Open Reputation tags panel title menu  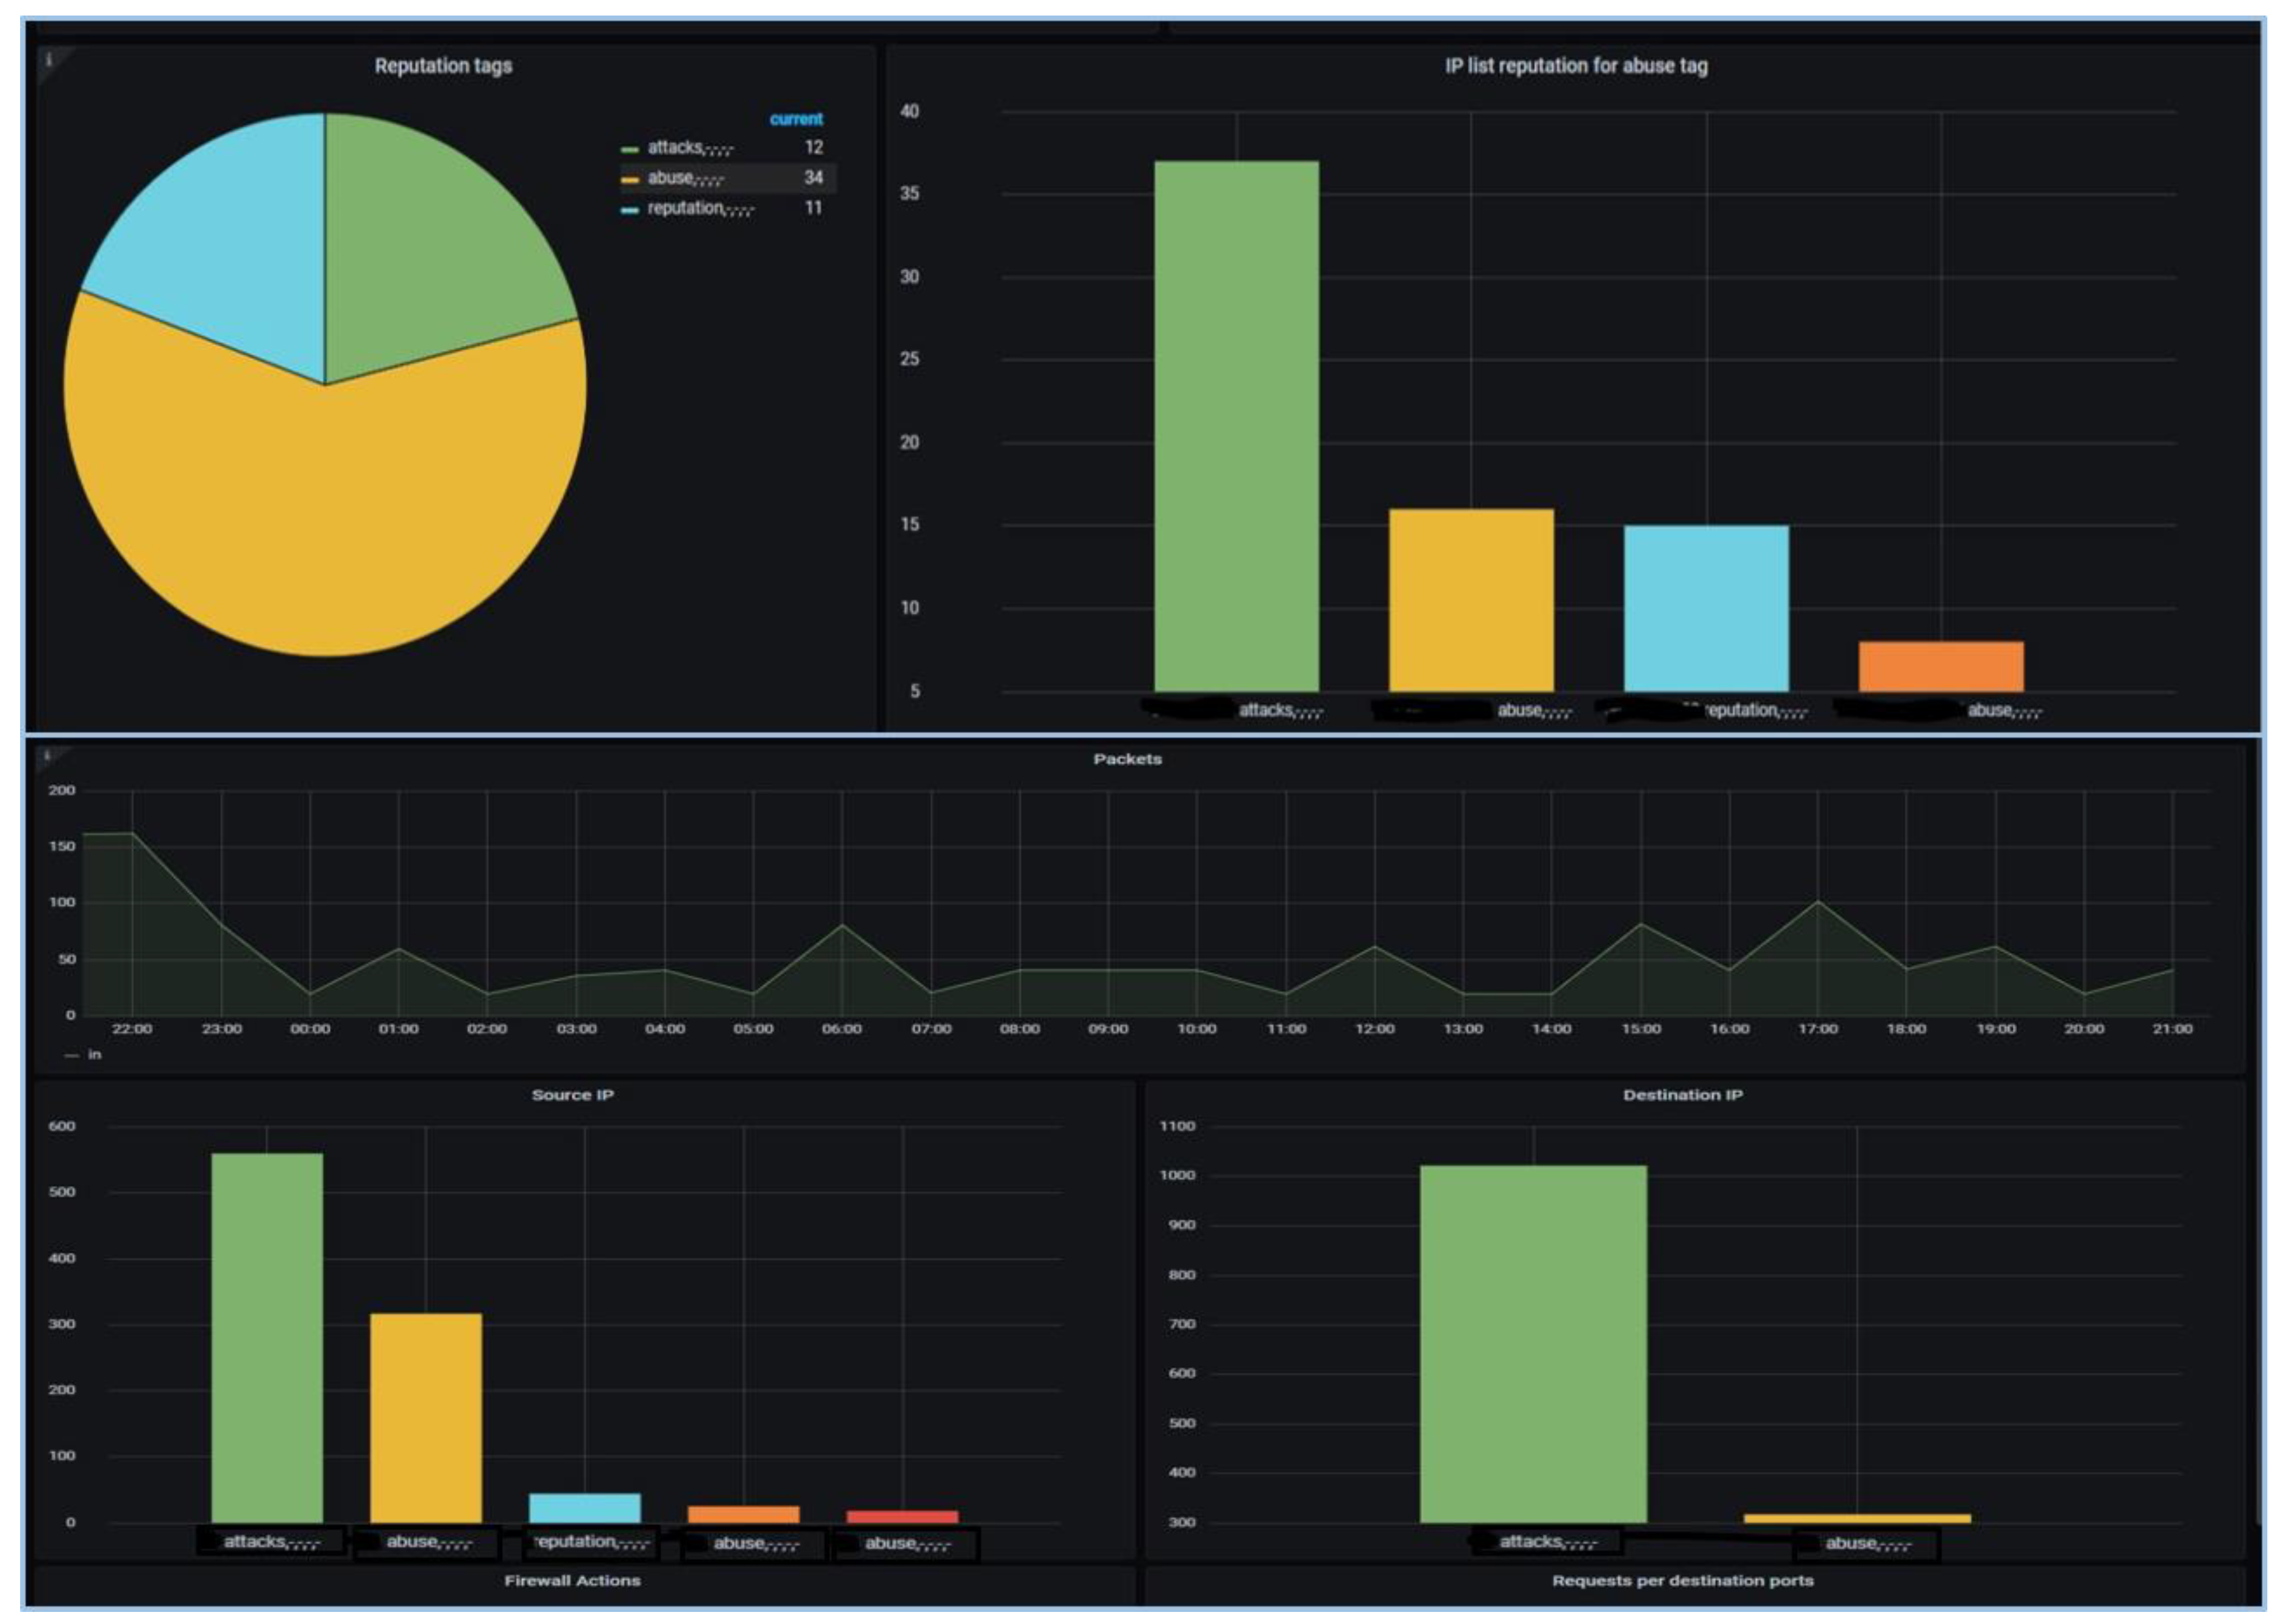[x=443, y=66]
